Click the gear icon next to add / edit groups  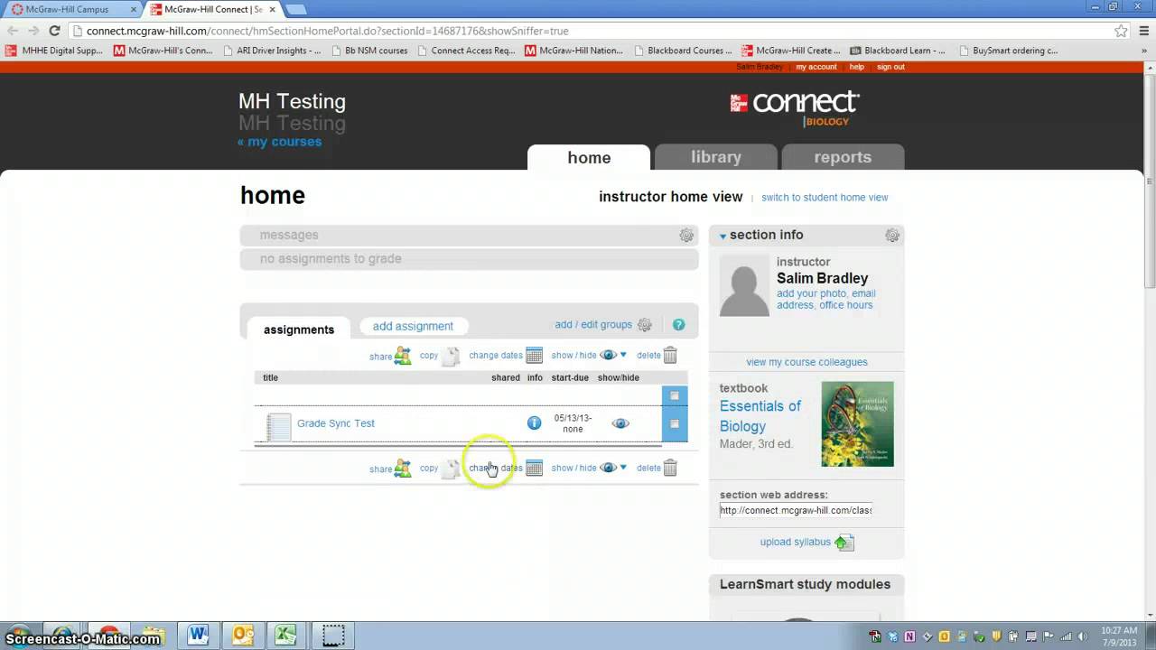[645, 325]
